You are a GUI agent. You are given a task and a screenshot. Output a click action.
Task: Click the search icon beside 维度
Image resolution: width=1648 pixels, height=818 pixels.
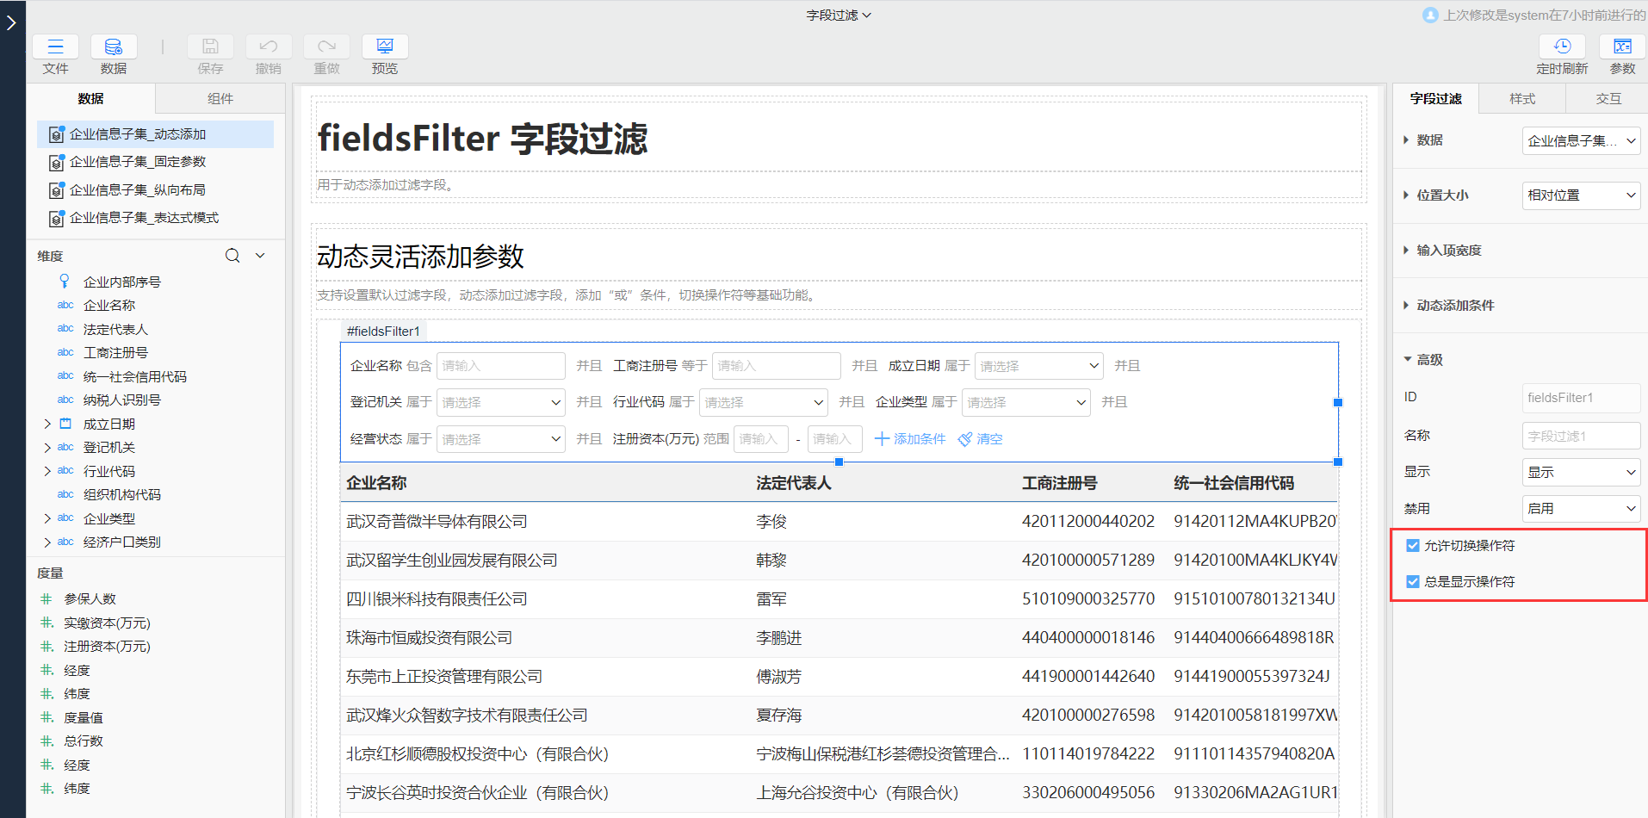pyautogui.click(x=232, y=256)
